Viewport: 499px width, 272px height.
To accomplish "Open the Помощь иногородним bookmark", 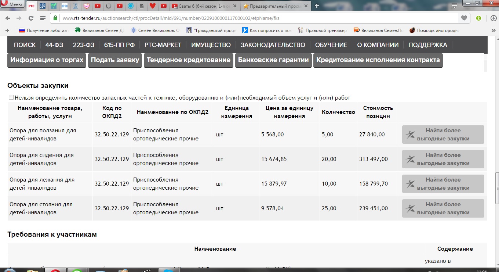I will [434, 31].
